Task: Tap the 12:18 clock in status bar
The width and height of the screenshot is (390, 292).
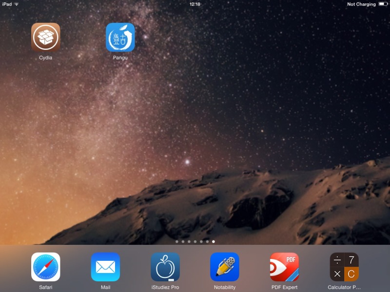Action: tap(195, 4)
